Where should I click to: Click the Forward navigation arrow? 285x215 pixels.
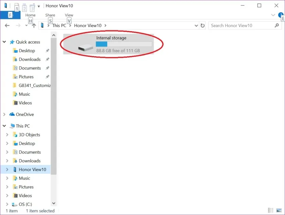(x=18, y=25)
